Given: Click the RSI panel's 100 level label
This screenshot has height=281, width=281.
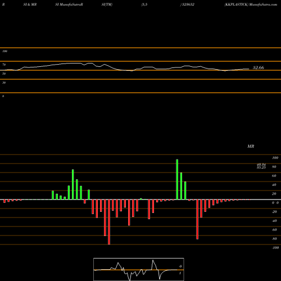Looking at the screenshot, I should [x=4, y=51].
